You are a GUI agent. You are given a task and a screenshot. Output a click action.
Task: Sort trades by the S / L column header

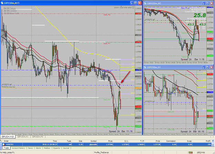pos(121,141)
